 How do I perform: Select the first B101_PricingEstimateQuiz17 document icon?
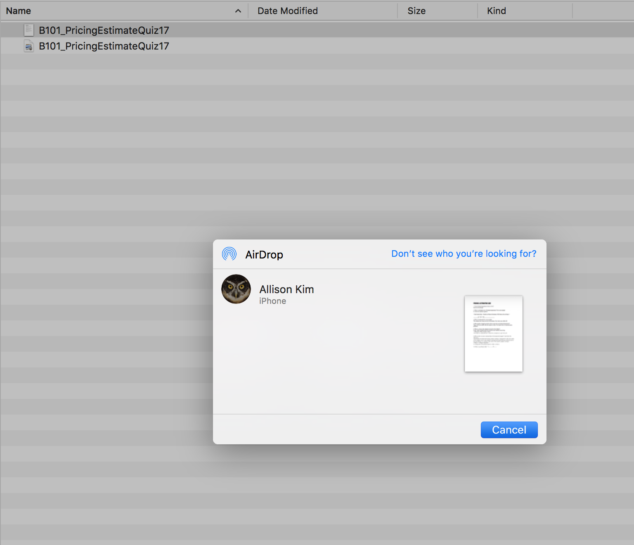tap(28, 30)
